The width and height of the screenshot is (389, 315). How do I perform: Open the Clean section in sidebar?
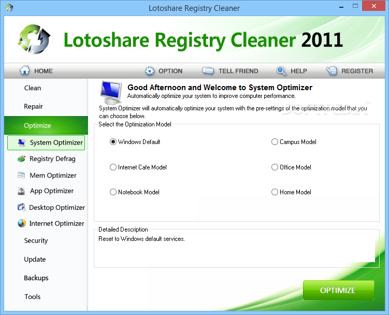click(x=33, y=88)
